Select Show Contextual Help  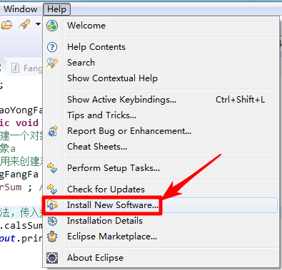point(161,78)
